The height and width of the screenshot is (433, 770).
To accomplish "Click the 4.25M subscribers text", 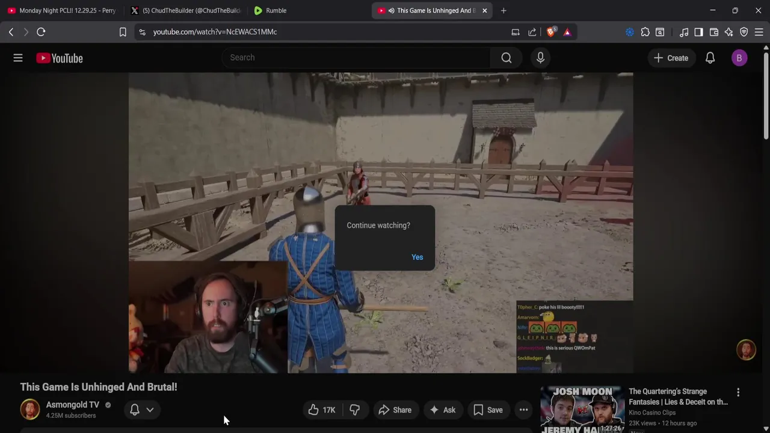I will 71,416.
